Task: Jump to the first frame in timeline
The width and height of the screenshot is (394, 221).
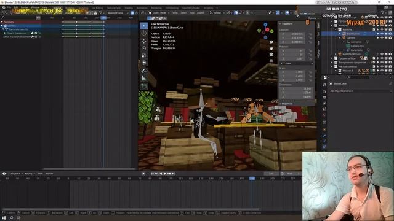Action: point(153,173)
